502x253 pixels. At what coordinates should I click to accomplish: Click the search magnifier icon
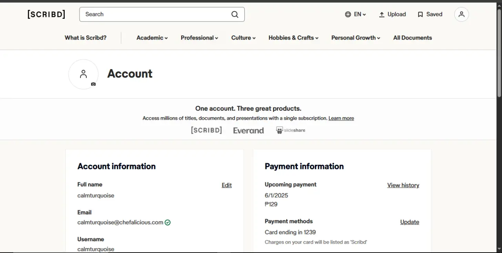[235, 15]
